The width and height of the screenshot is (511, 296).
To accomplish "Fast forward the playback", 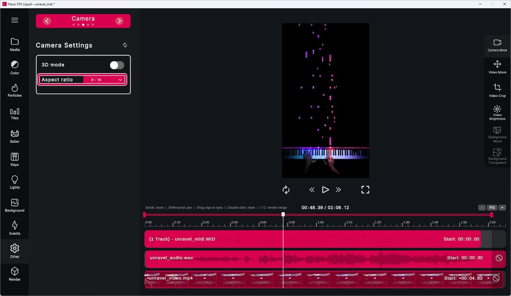I will [338, 190].
